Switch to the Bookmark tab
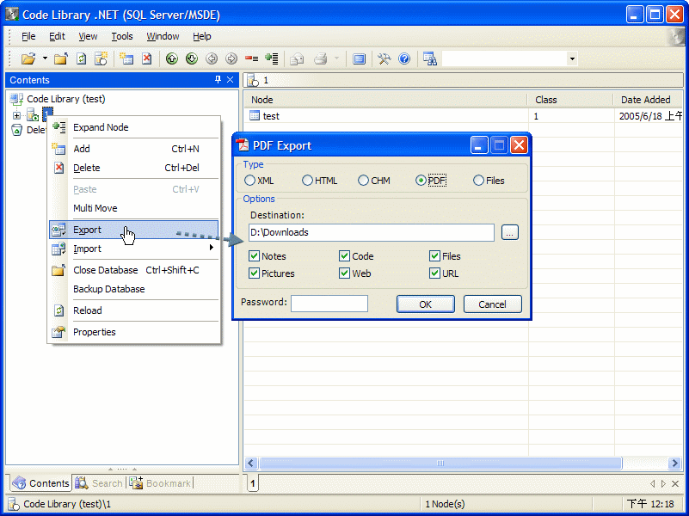The height and width of the screenshot is (516, 689). coord(160,483)
